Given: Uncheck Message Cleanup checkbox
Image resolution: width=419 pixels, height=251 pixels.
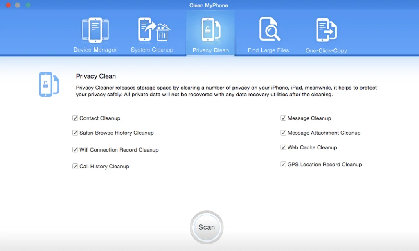Looking at the screenshot, I should pos(283,118).
